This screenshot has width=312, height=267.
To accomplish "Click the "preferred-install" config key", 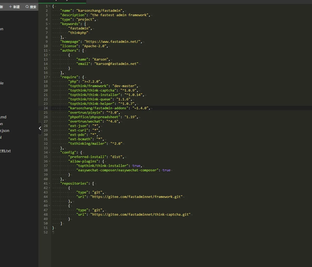I will tap(87, 157).
